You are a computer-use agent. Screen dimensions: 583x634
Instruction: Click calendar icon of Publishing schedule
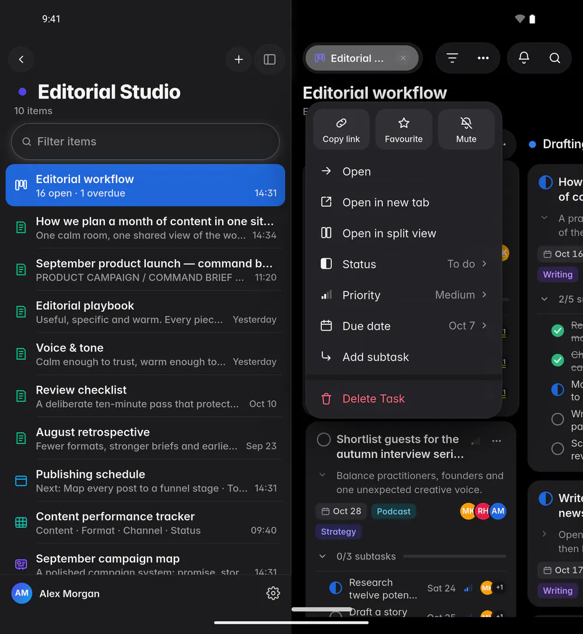[x=21, y=481]
